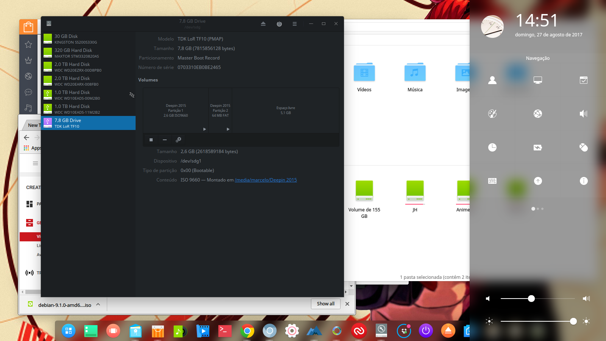Click browser back arrow
The width and height of the screenshot is (606, 341).
point(27,138)
